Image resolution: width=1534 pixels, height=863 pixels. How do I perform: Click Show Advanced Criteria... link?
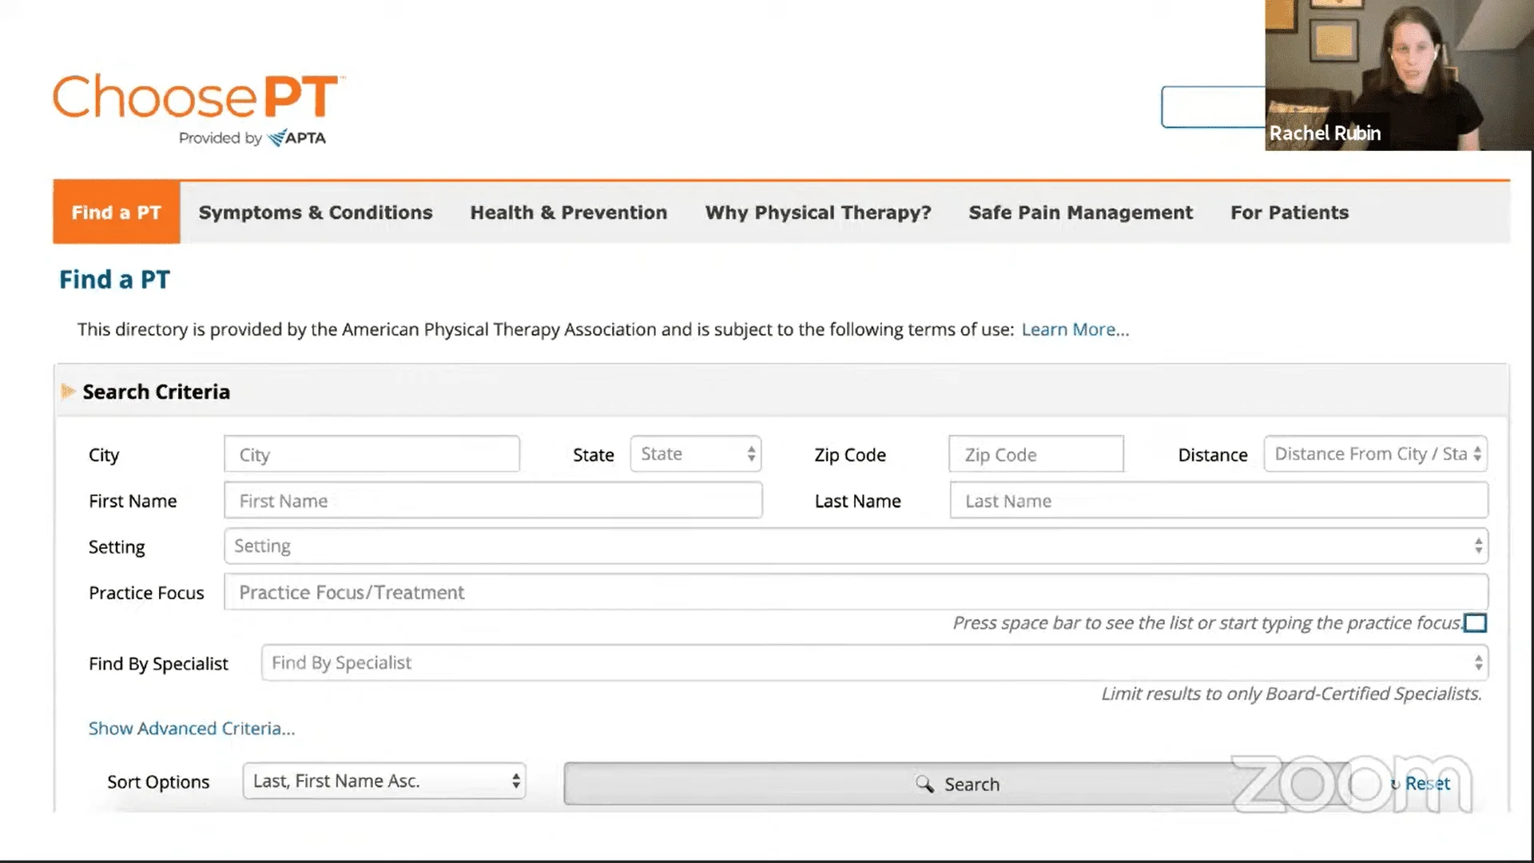coord(192,728)
